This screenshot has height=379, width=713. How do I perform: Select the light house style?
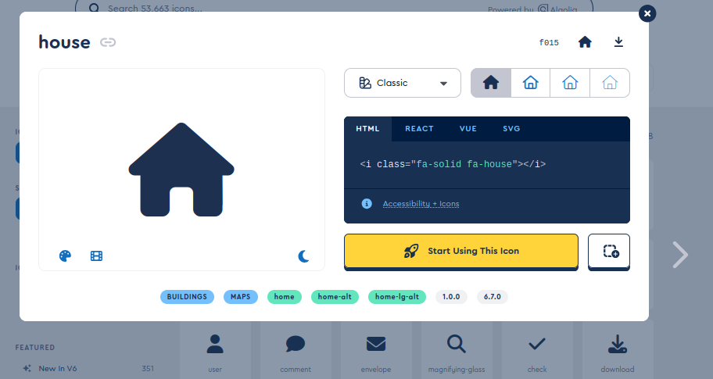(570, 83)
